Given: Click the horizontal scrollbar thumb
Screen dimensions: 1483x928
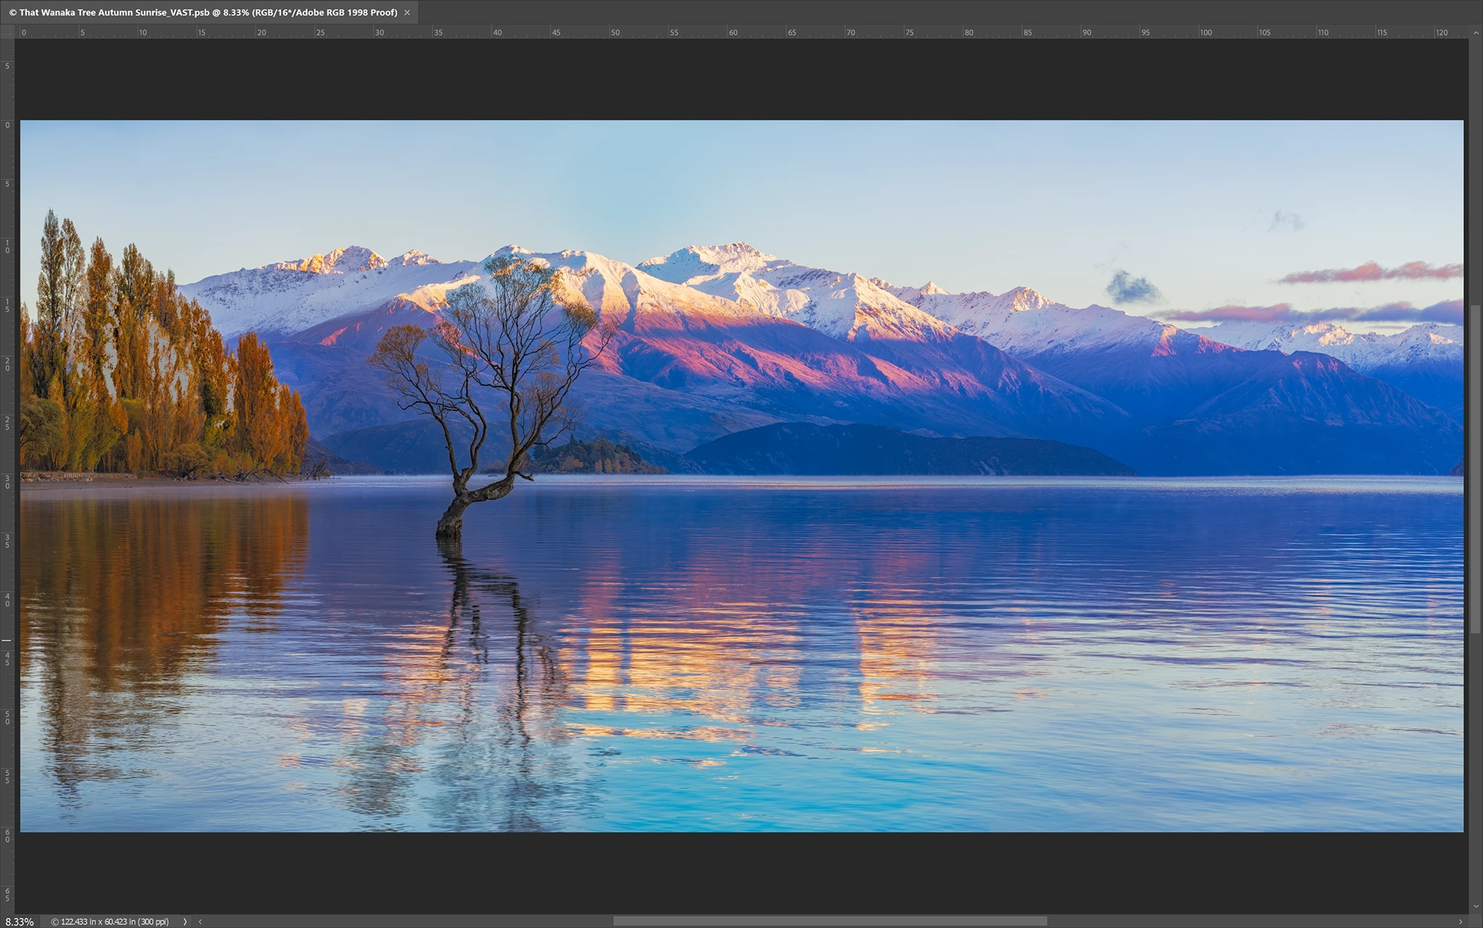Looking at the screenshot, I should click(x=830, y=921).
